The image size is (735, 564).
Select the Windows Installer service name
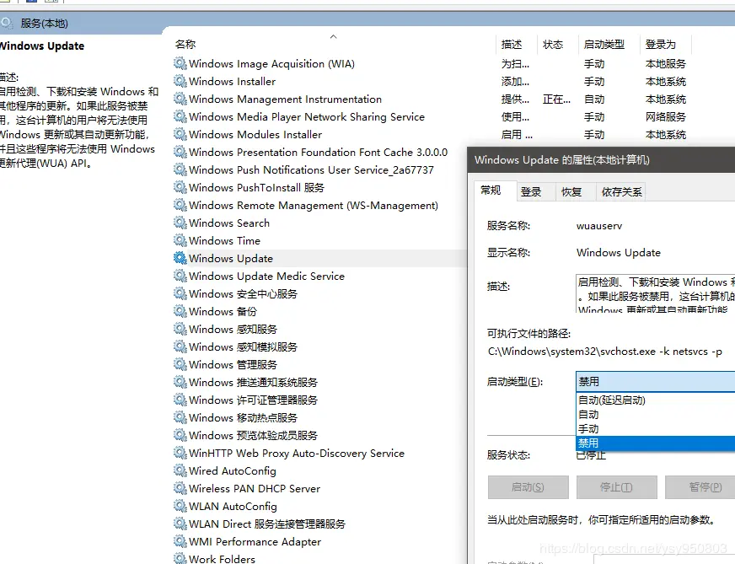(232, 81)
